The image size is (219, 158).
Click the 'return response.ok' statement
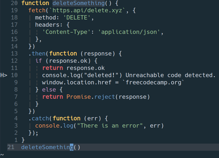tap(73, 68)
